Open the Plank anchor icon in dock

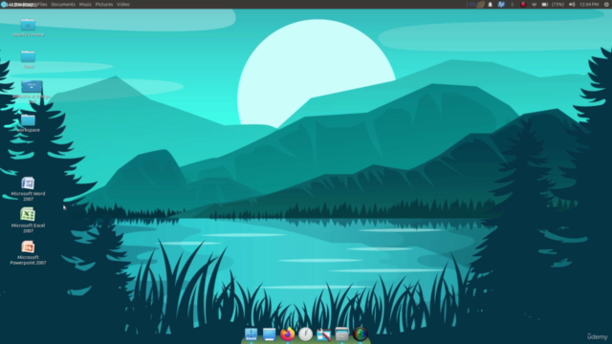251,334
